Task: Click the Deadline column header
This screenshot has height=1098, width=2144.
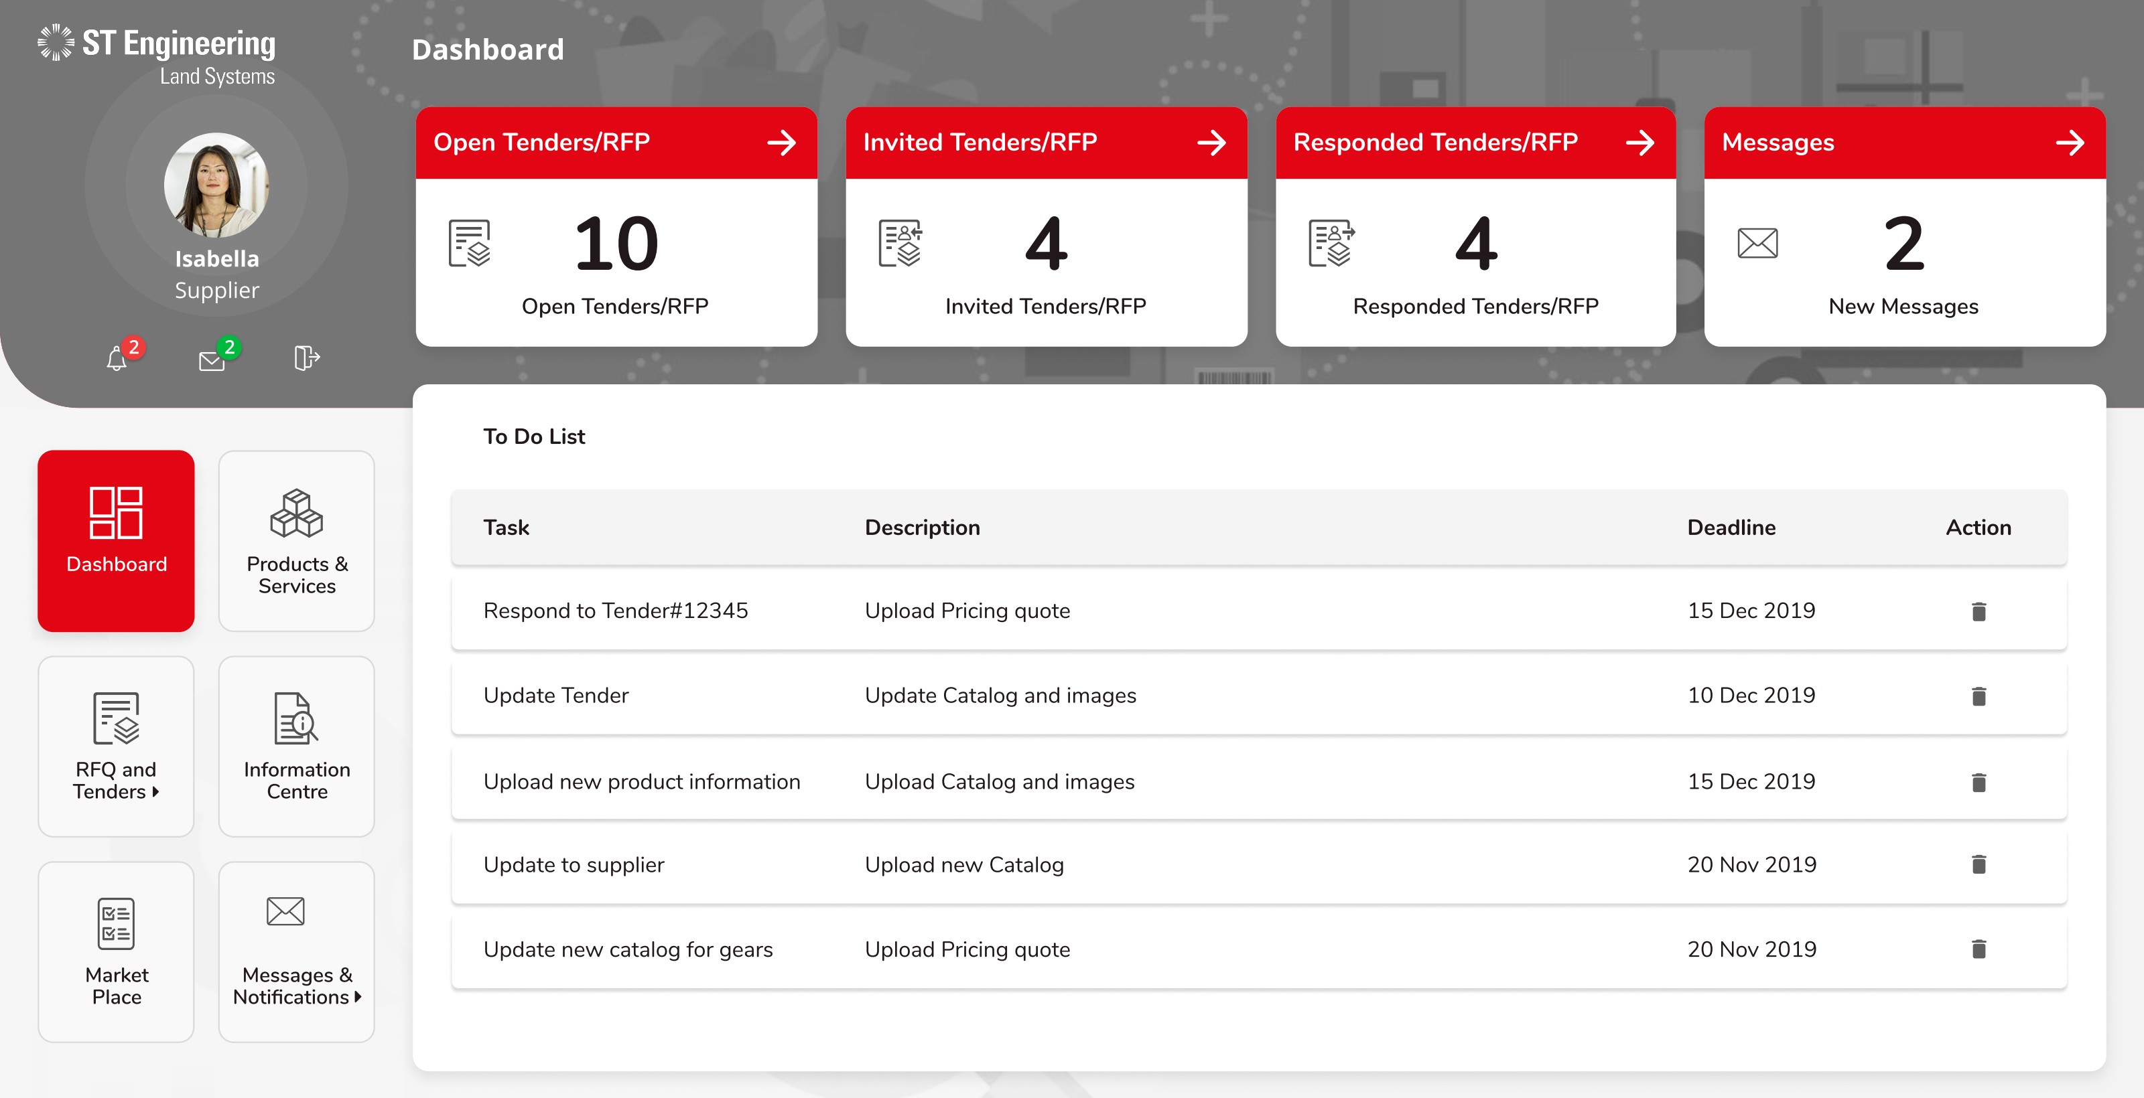Action: (1731, 528)
